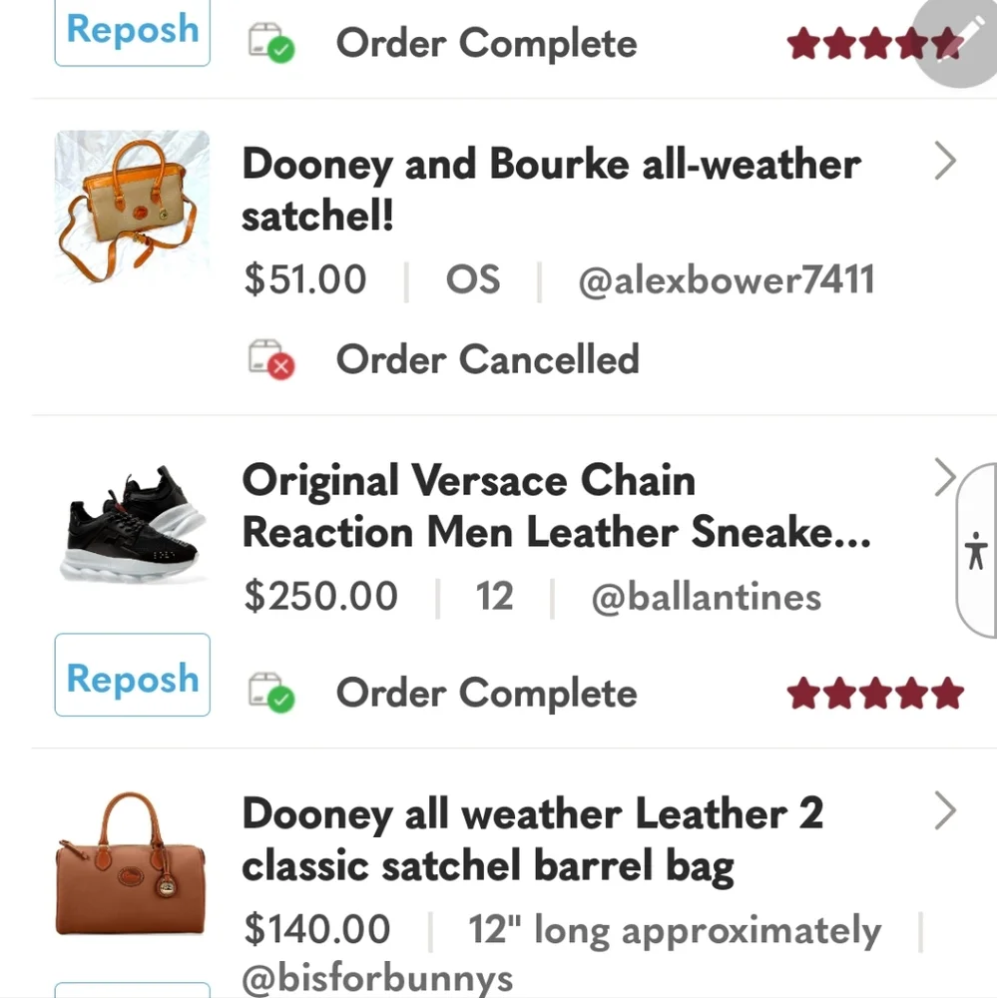Reposh the Versace Chain Reaction sneakers
The height and width of the screenshot is (998, 997).
pyautogui.click(x=132, y=676)
